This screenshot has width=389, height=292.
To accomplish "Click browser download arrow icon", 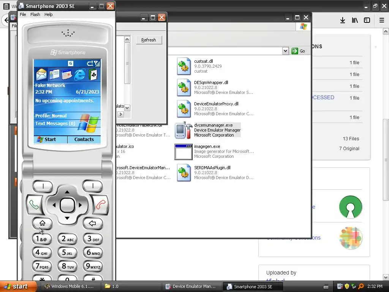I will pos(342,20).
